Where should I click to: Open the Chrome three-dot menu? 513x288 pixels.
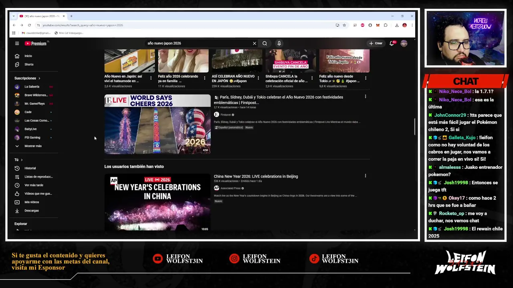tap(412, 25)
